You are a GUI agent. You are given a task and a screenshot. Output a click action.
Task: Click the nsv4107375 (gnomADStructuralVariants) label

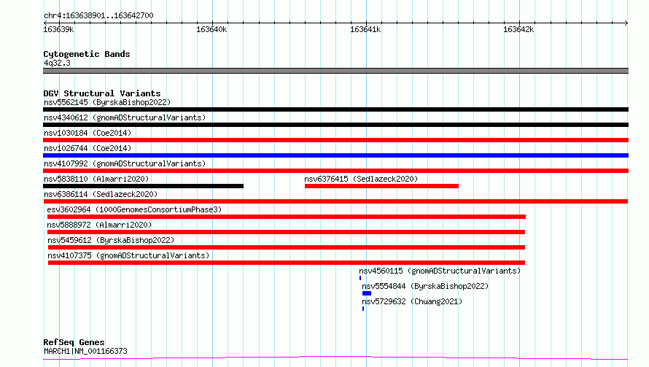pyautogui.click(x=128, y=255)
